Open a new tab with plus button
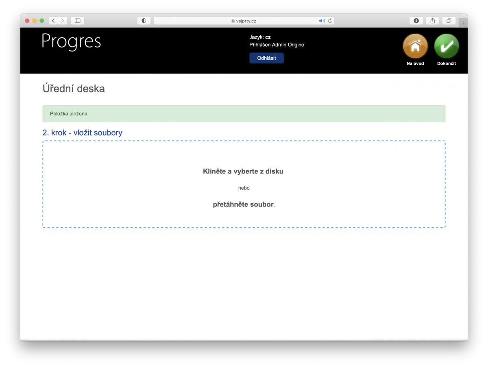This screenshot has height=368, width=488. (463, 23)
